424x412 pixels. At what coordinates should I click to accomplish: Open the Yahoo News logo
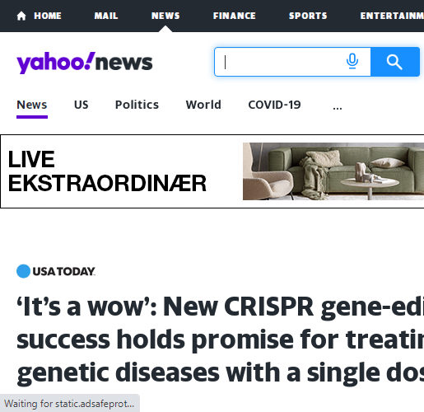85,63
